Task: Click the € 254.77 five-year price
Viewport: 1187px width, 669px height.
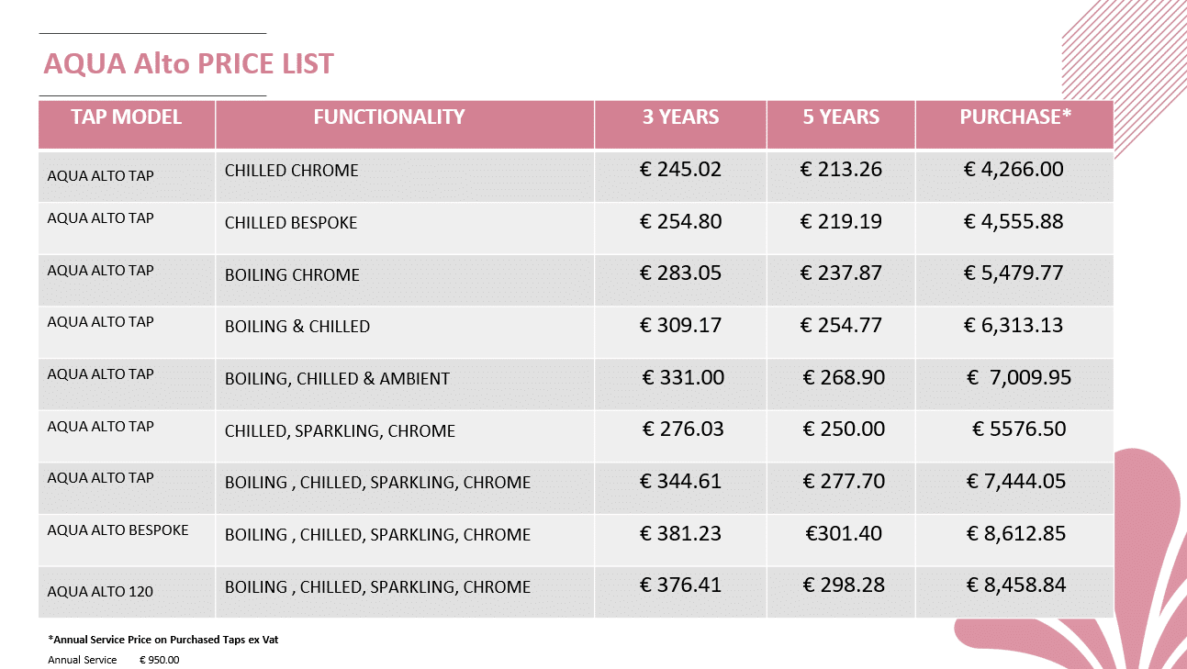Action: 841,325
